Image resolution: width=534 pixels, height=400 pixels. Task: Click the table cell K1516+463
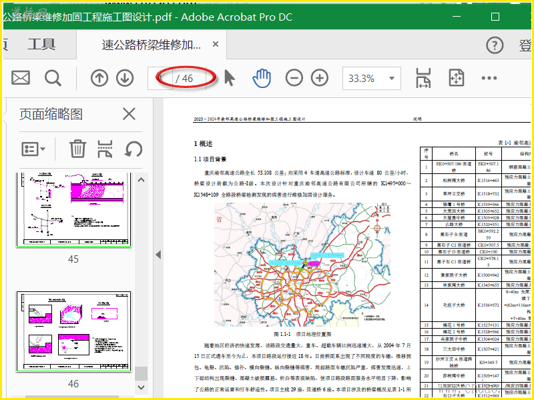click(489, 180)
